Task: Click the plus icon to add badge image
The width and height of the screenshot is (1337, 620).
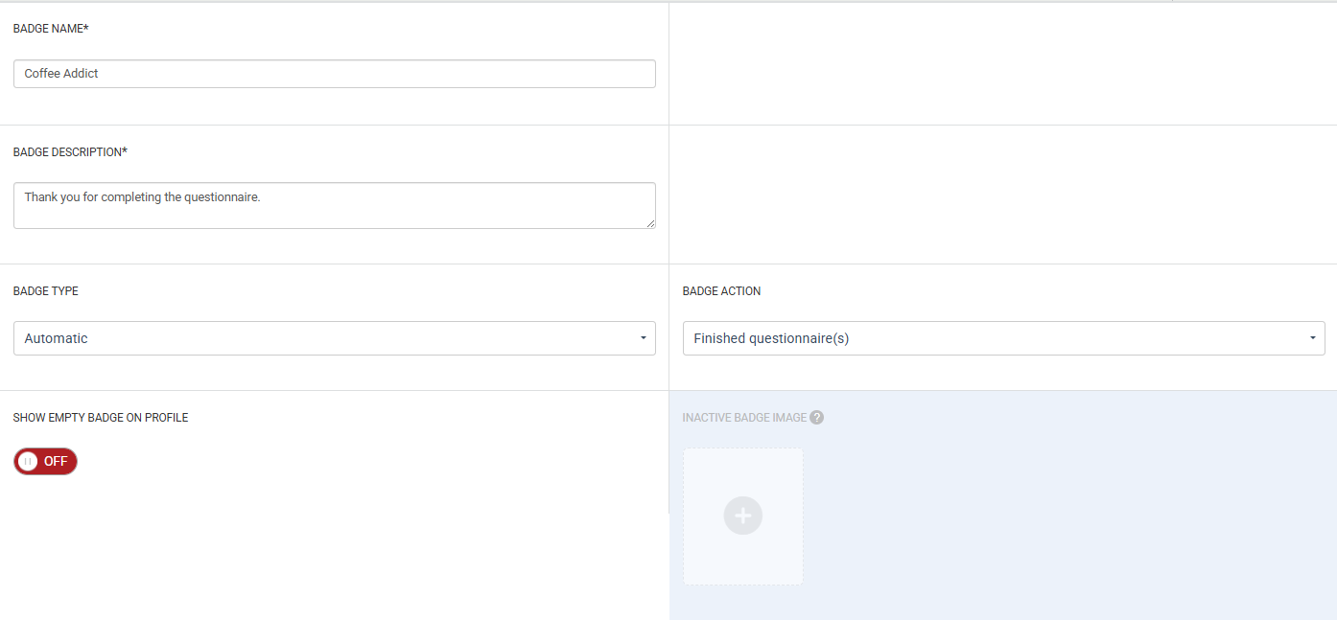Action: tap(742, 516)
